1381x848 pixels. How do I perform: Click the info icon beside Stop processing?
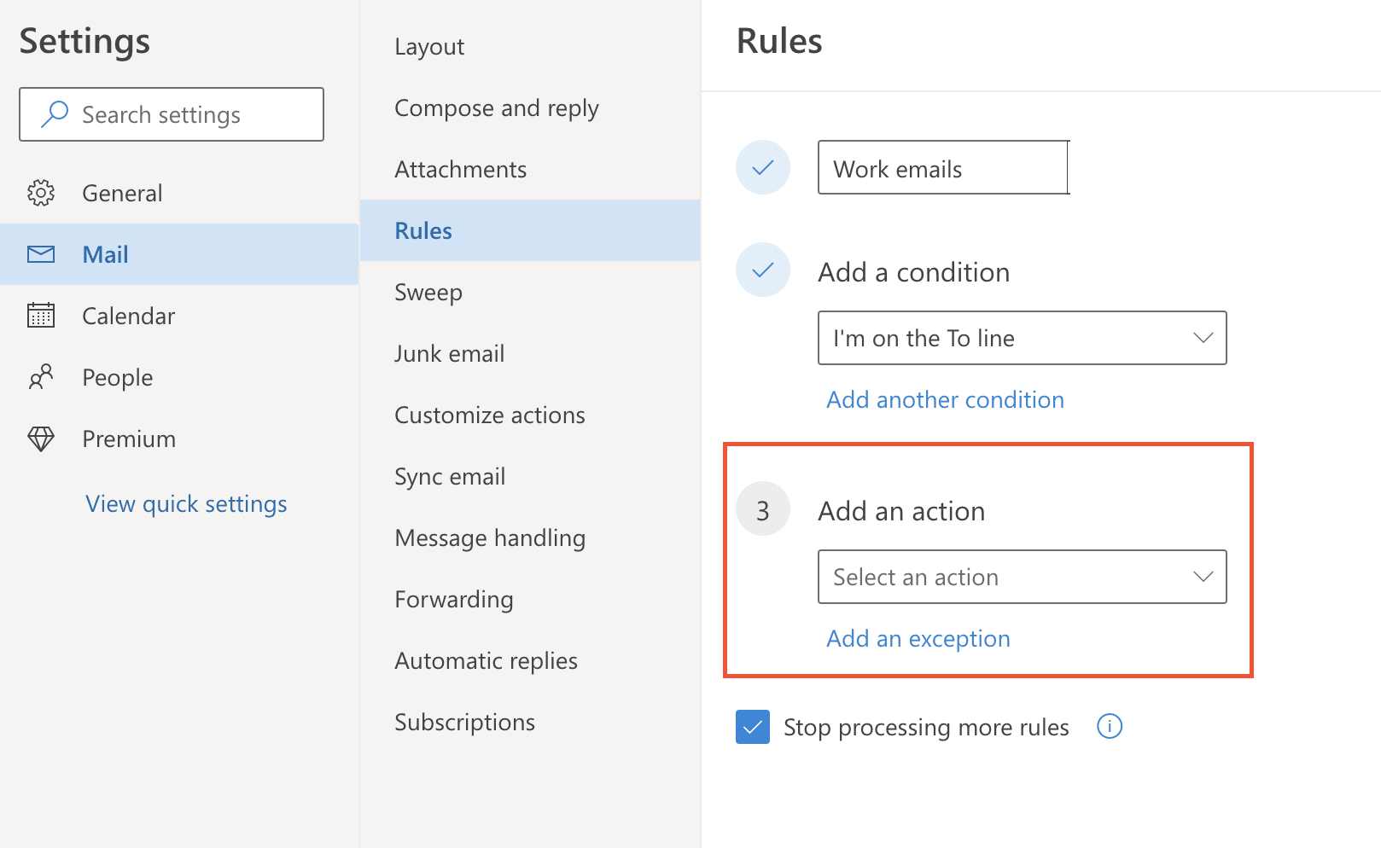1110,727
